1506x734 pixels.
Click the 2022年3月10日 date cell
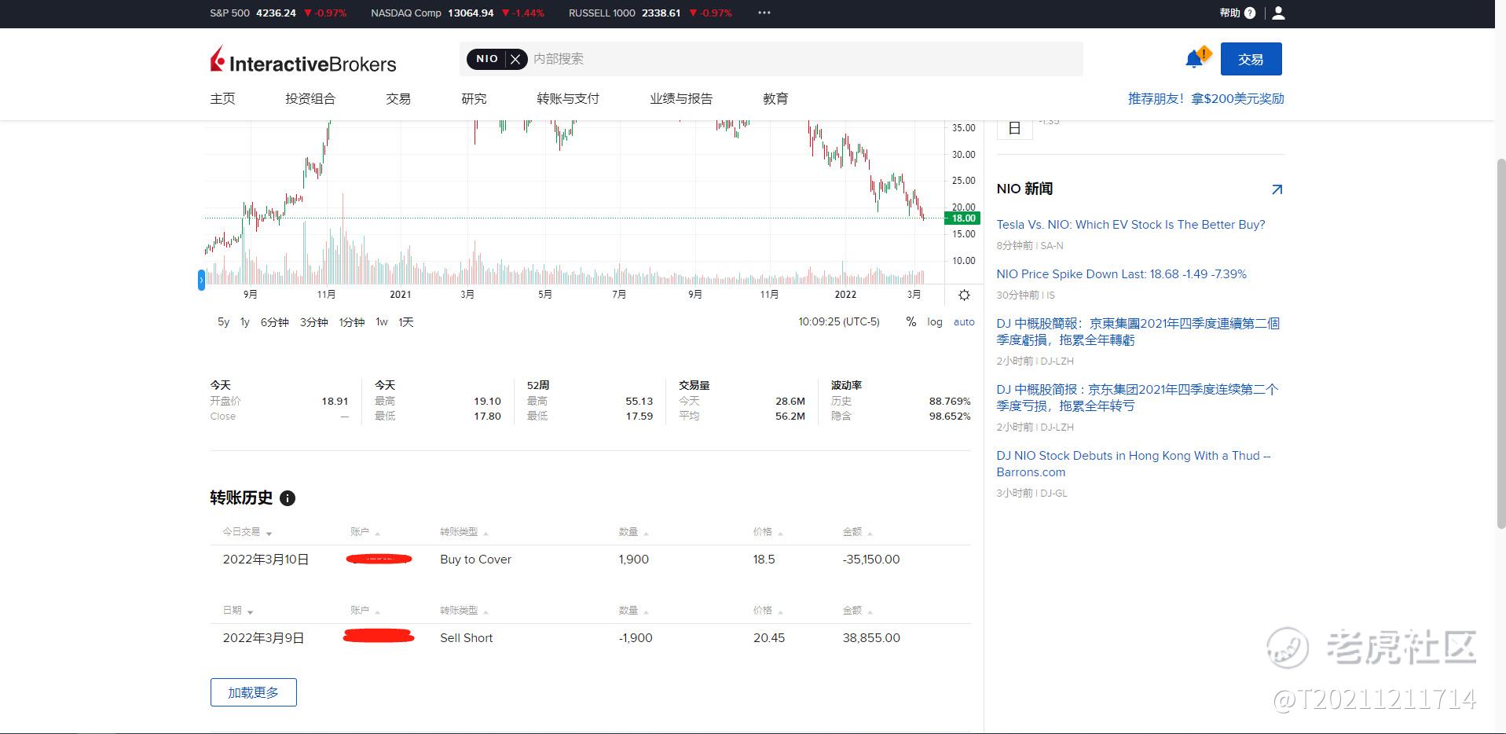click(266, 560)
